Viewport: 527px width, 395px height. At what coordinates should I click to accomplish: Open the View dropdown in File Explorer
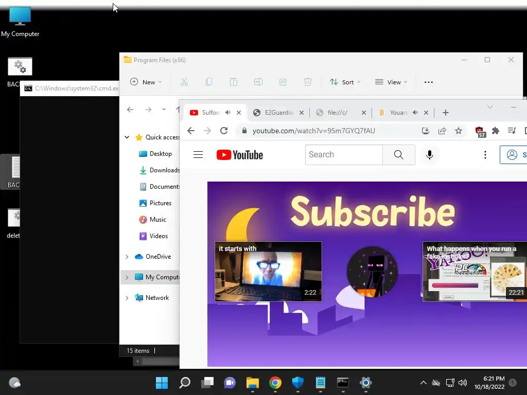click(x=391, y=82)
